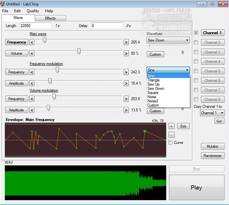Click right arrow beside Main wave Volume slider
229x205 pixels.
(x=126, y=53)
